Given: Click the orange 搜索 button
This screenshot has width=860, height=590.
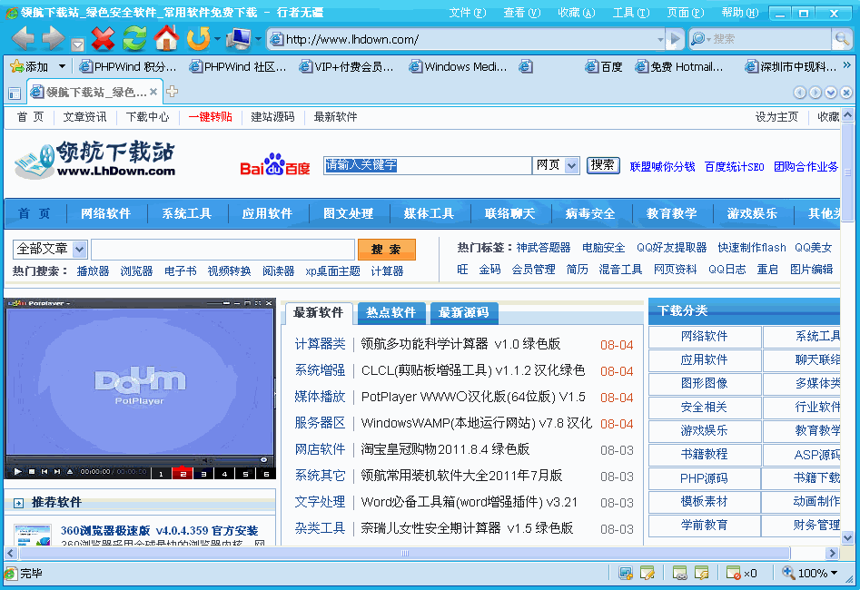Looking at the screenshot, I should pos(387,248).
